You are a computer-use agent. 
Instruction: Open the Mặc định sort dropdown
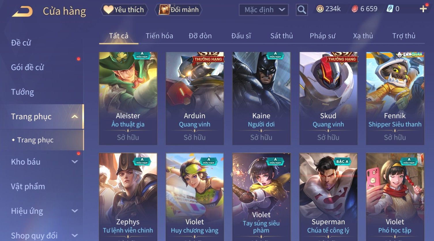click(x=264, y=10)
